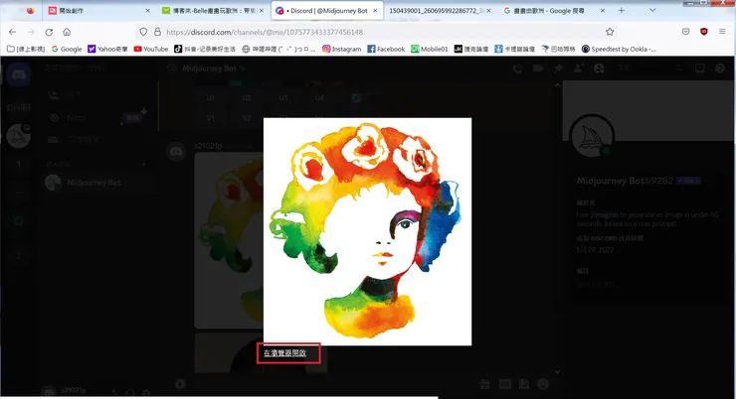Screen dimensions: 736x399
Task: Click dimmed V1 variation button behind preview
Action: click(211, 118)
